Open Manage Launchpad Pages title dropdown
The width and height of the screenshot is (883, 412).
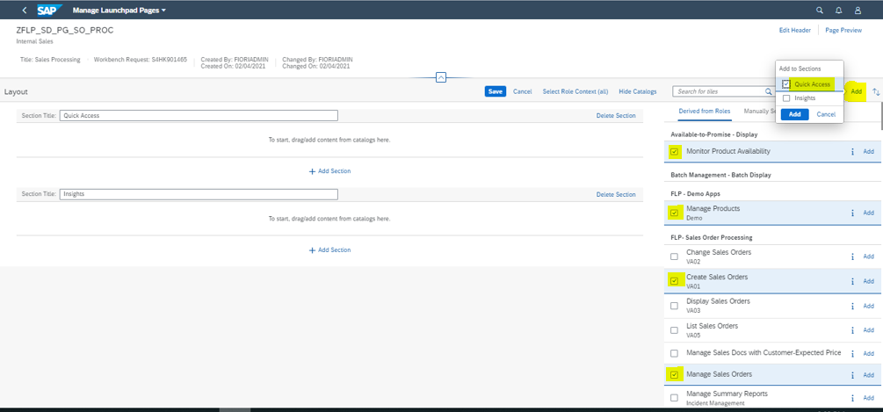tap(119, 11)
